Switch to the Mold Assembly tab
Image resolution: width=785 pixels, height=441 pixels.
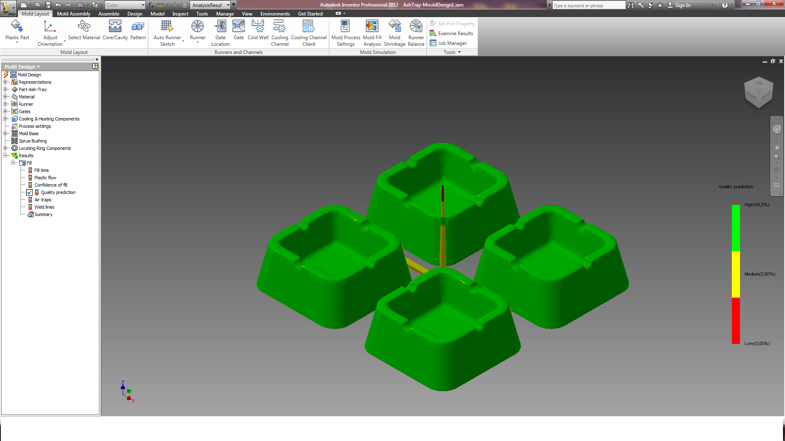pyautogui.click(x=74, y=13)
